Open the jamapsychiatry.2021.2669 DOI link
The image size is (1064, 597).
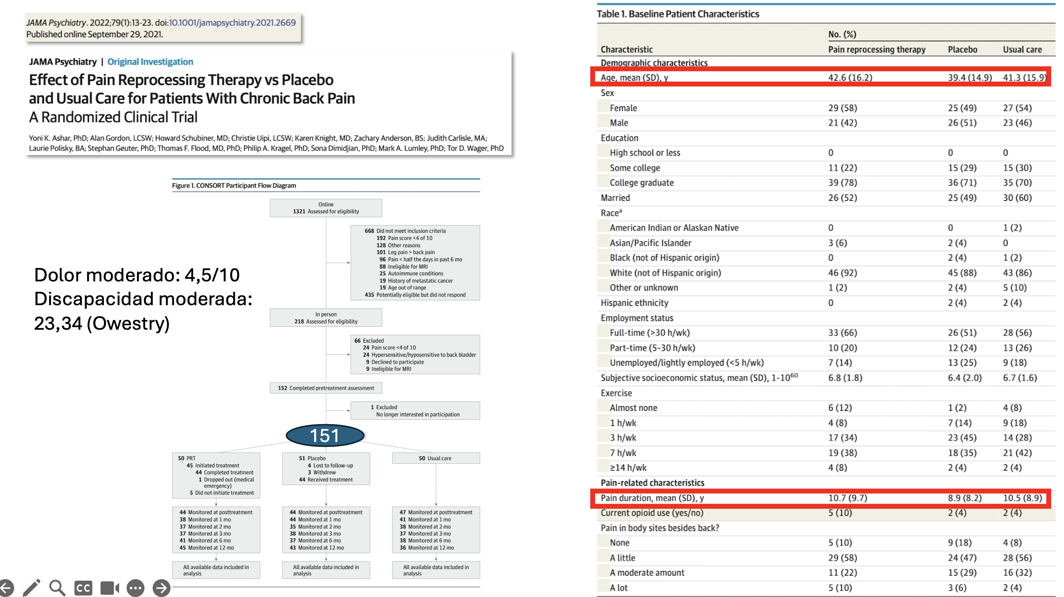tap(232, 23)
